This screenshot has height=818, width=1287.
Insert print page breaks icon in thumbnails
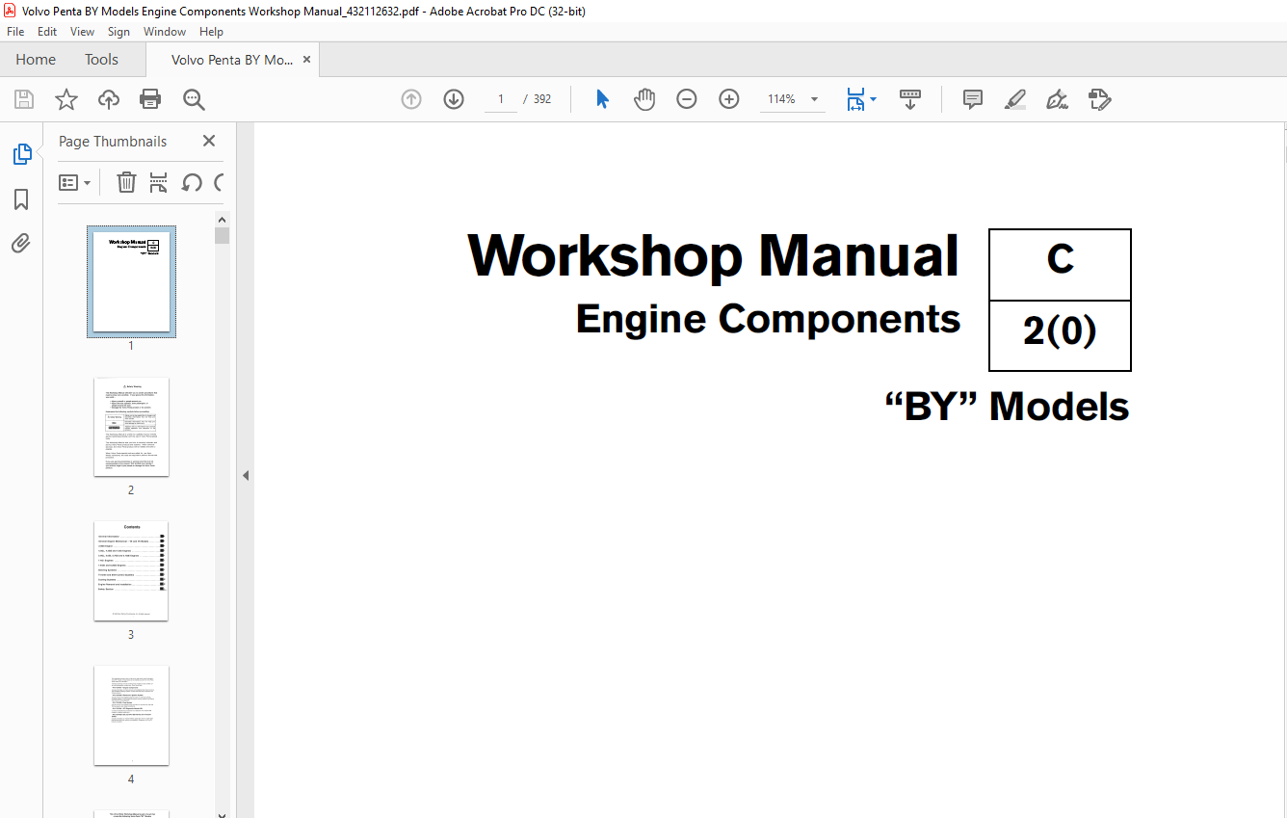pyautogui.click(x=159, y=182)
